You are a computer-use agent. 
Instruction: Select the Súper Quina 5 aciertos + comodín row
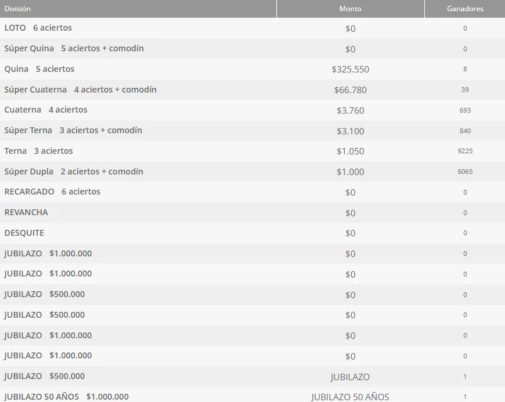[74, 48]
